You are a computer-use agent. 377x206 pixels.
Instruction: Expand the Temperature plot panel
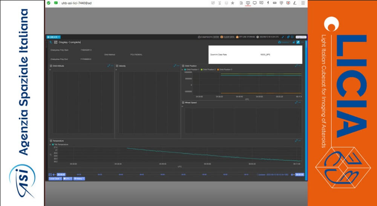296,141
